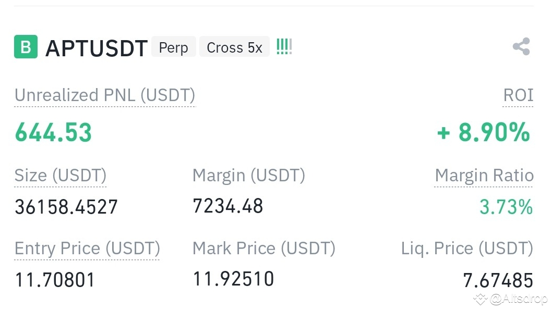Open the Margin Ratio explanation label

tap(484, 176)
